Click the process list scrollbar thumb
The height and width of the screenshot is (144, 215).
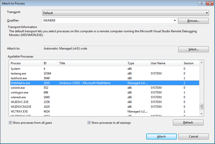coord(201,106)
